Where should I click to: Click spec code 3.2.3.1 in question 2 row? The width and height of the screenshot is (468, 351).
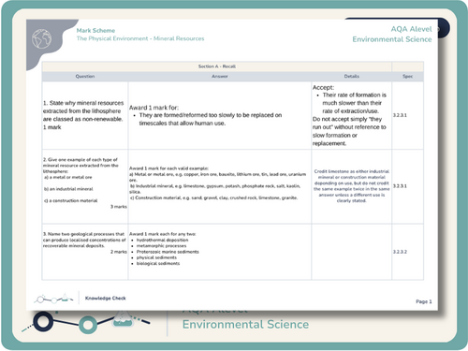click(400, 186)
